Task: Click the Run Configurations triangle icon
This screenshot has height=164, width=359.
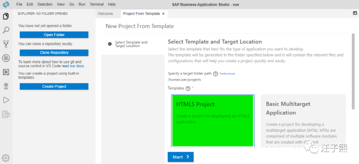Action: [x=6, y=100]
